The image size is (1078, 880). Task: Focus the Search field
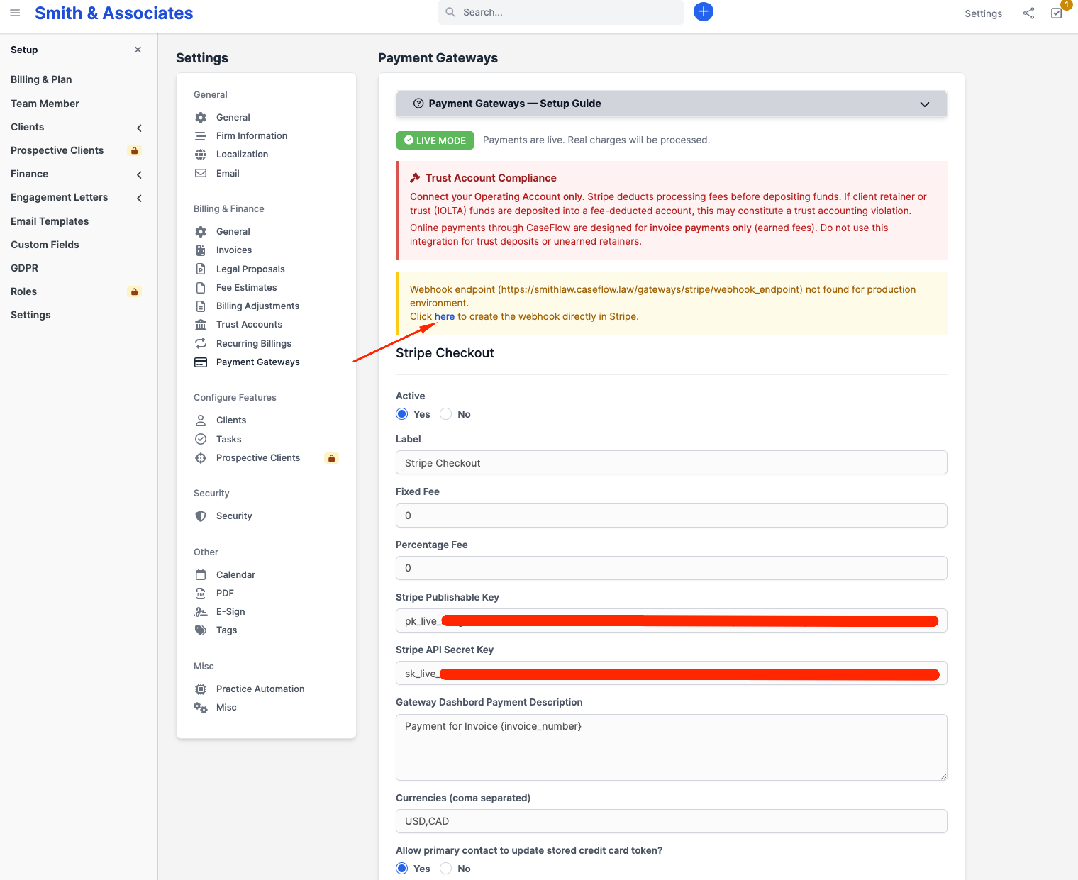coord(561,12)
